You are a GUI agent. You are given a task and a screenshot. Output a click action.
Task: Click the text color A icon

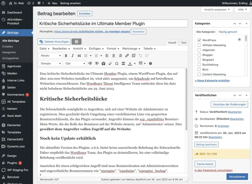click(130, 64)
